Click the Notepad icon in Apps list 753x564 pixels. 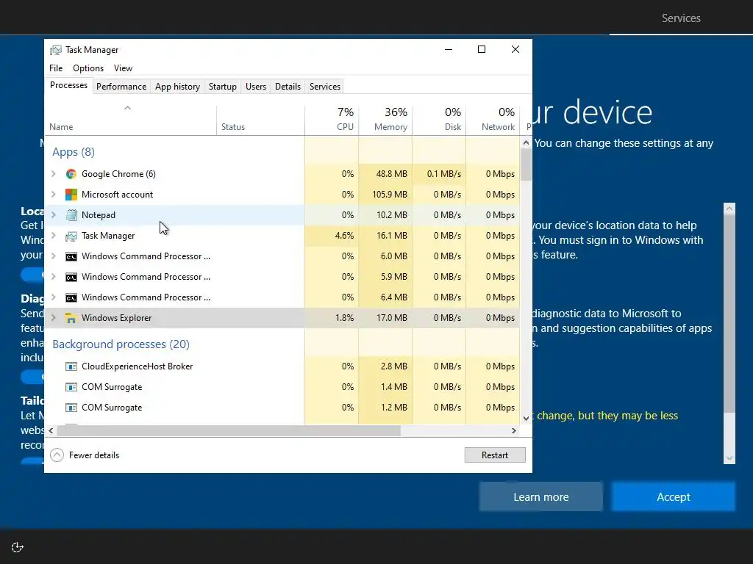pyautogui.click(x=71, y=215)
